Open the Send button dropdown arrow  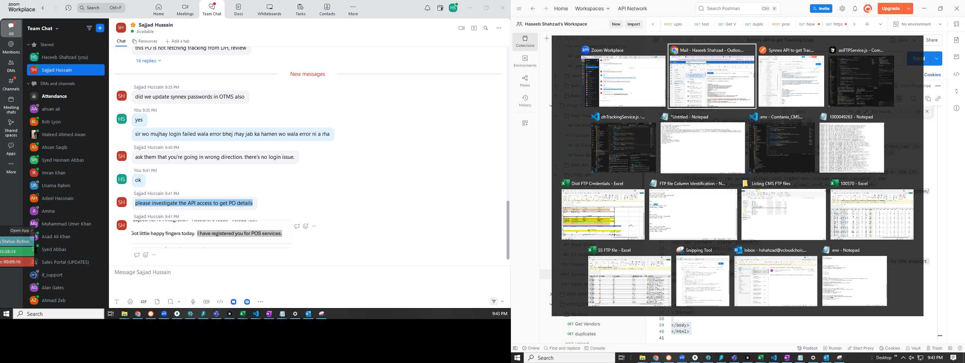[937, 58]
